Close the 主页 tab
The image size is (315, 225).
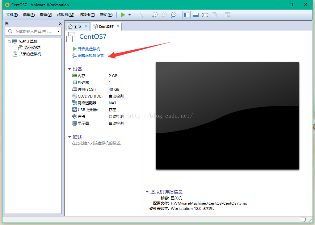(86, 26)
